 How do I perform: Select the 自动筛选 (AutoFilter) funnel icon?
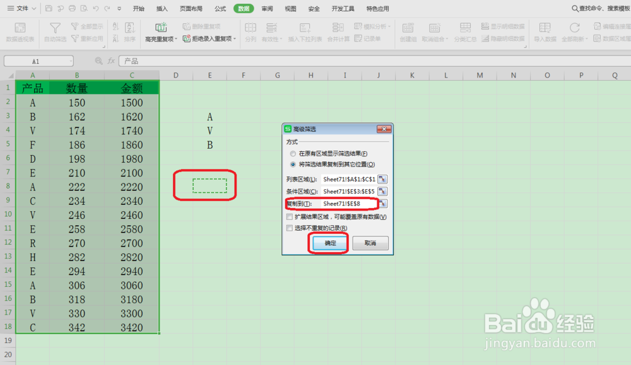pyautogui.click(x=55, y=28)
